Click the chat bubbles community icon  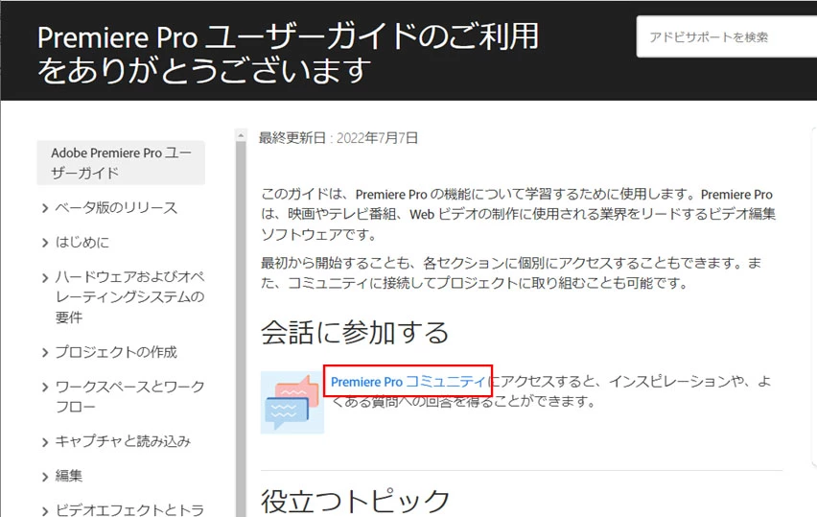[292, 402]
